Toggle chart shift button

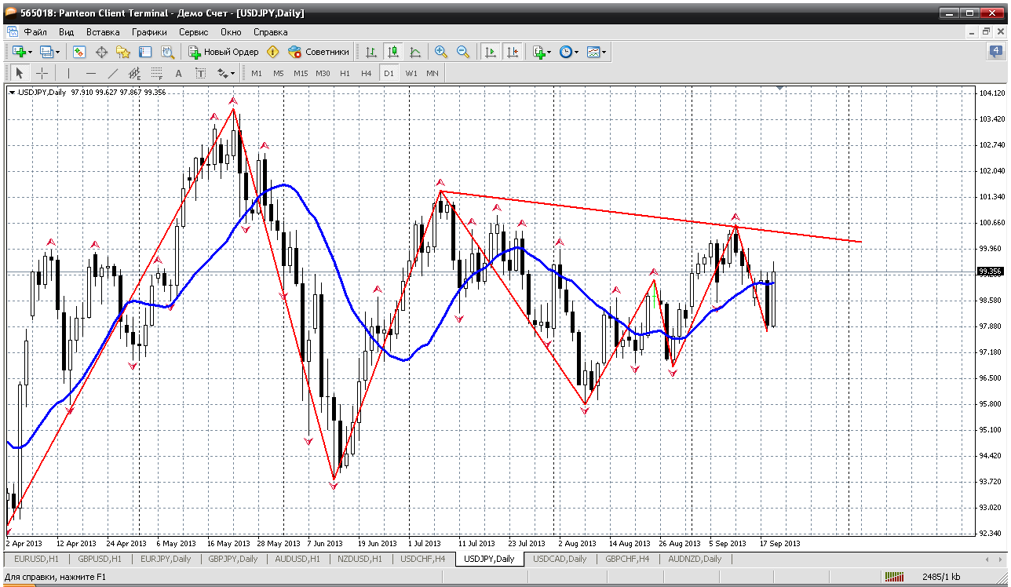pyautogui.click(x=513, y=52)
